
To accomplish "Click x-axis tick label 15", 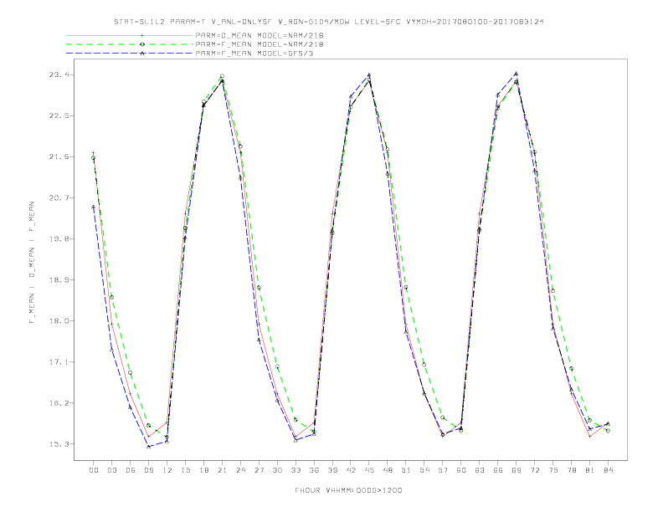I will point(185,470).
